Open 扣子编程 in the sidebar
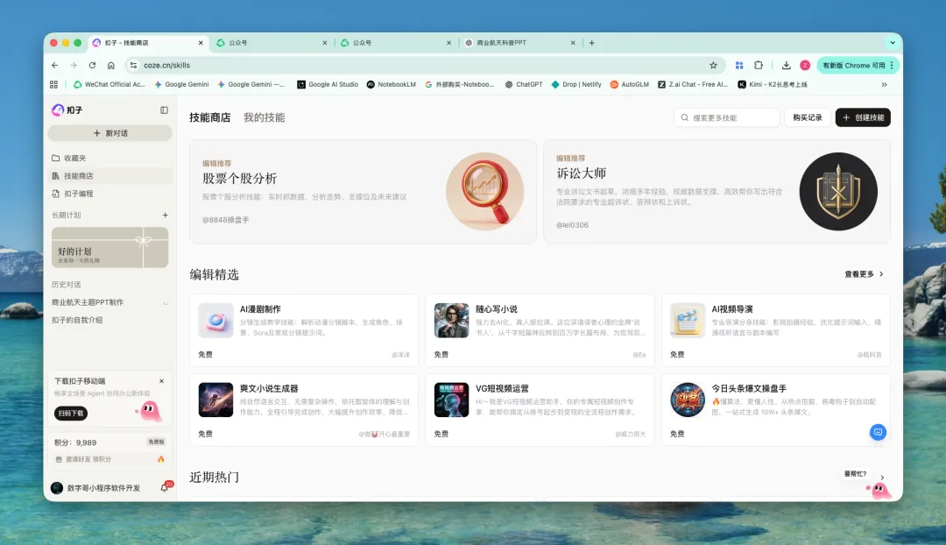Image resolution: width=946 pixels, height=545 pixels. pos(109,194)
